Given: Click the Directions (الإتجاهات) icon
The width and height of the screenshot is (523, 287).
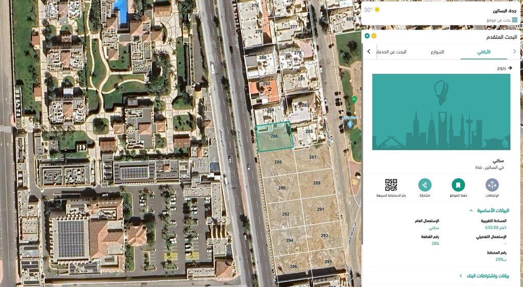Looking at the screenshot, I should (x=492, y=185).
